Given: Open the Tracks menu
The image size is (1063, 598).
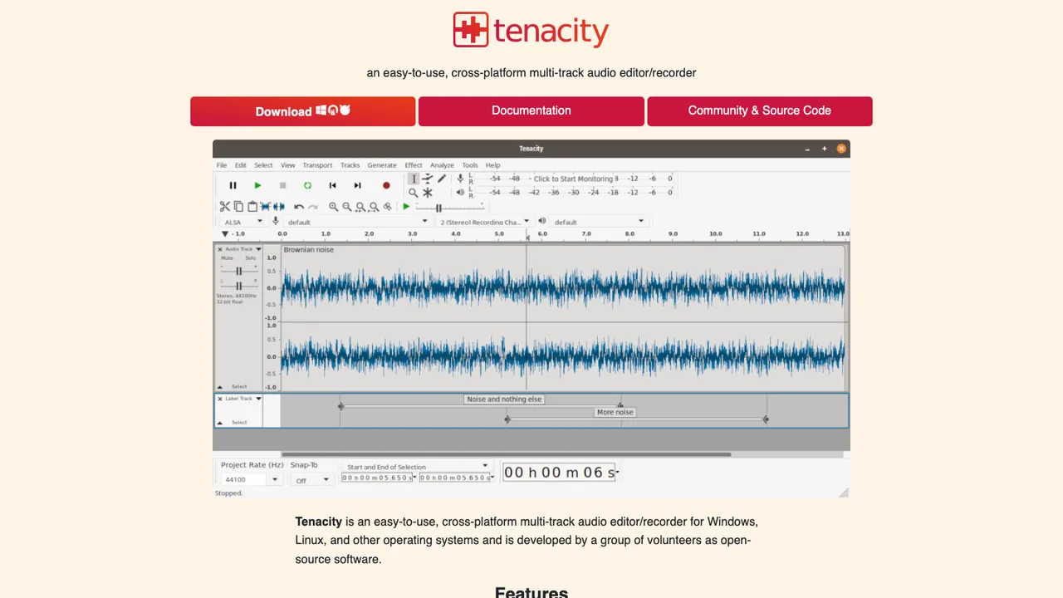Looking at the screenshot, I should 350,165.
